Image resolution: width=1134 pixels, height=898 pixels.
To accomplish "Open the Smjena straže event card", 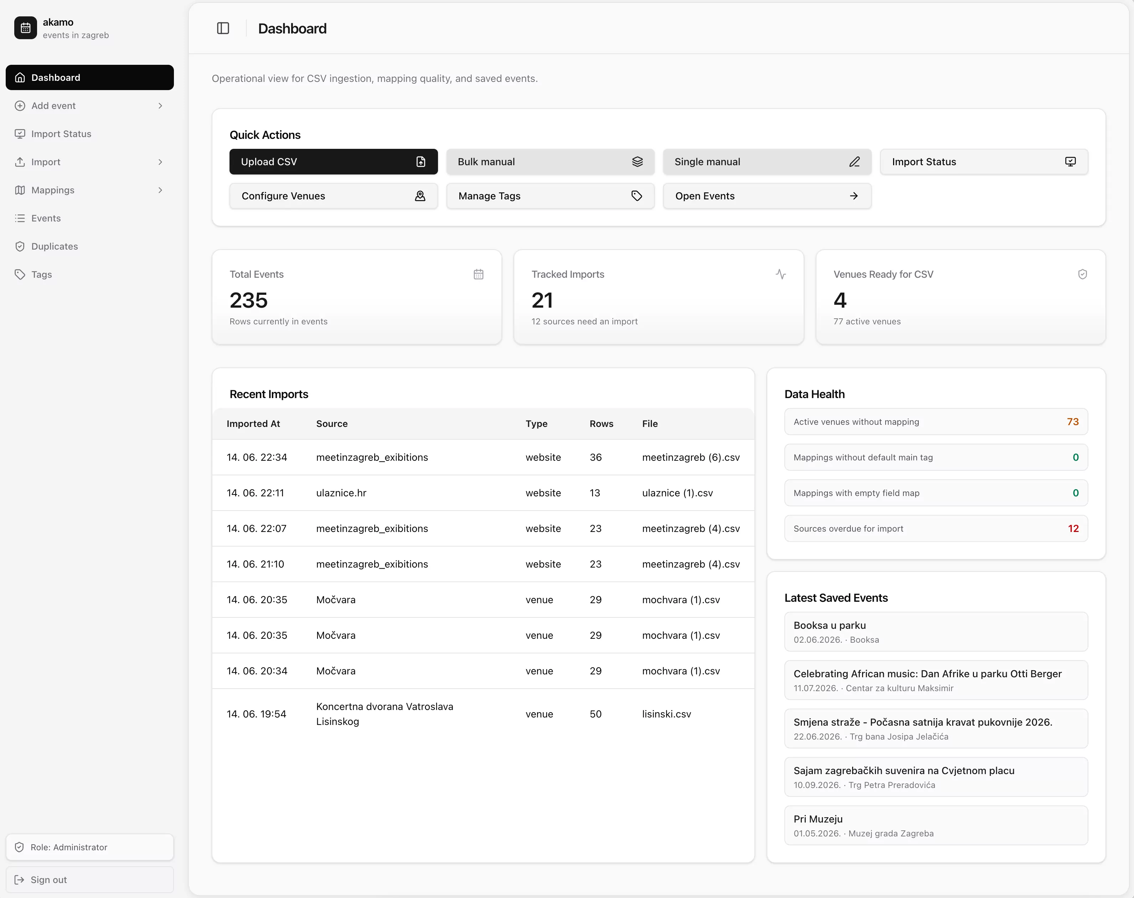I will tap(936, 728).
